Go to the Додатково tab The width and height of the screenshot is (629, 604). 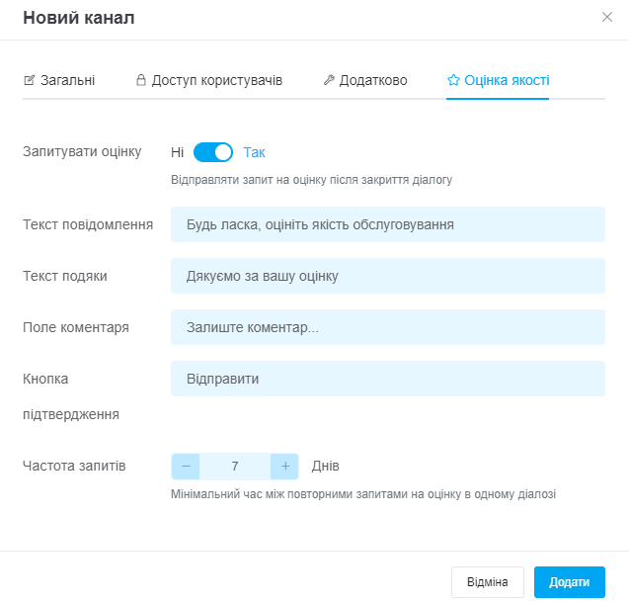click(373, 80)
